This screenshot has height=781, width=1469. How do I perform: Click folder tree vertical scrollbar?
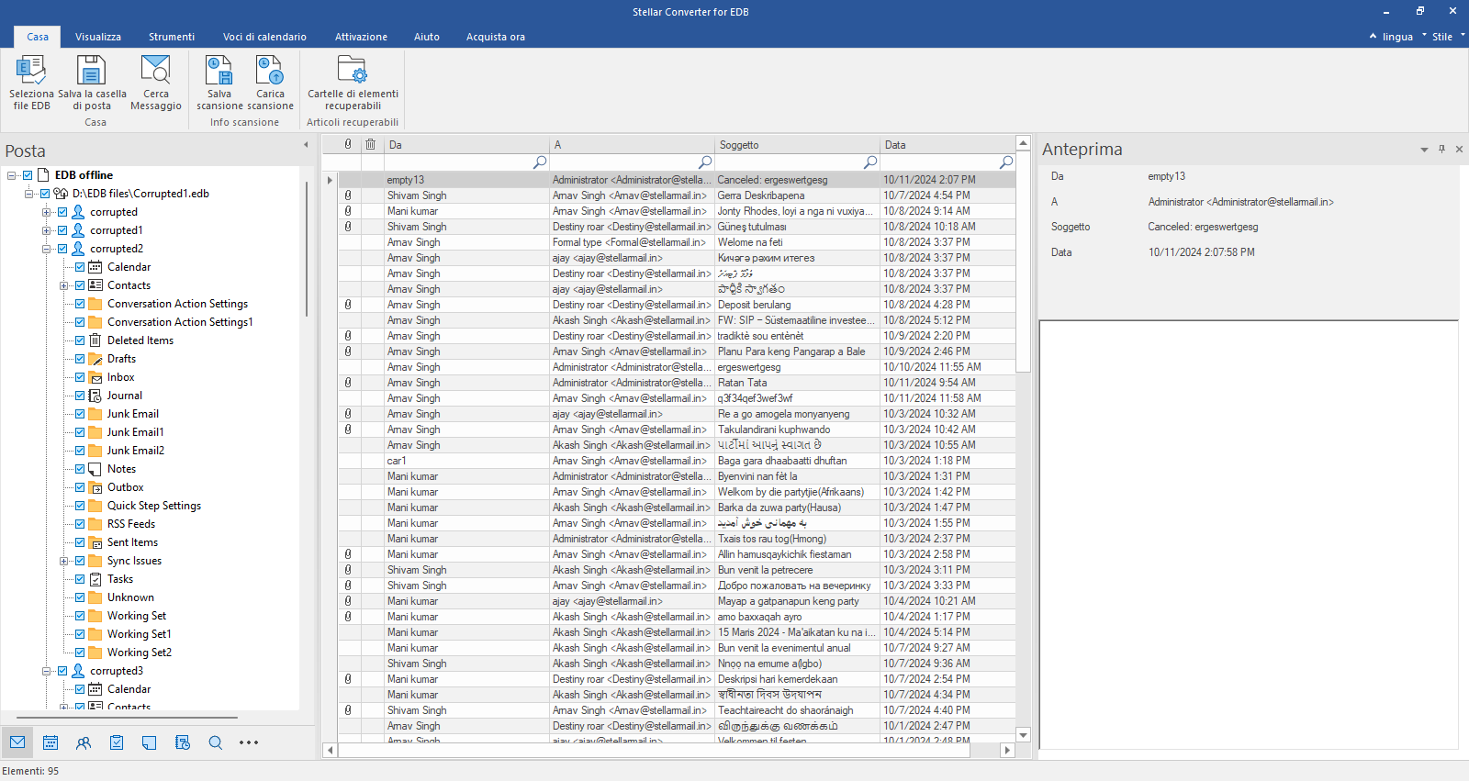[x=306, y=248]
